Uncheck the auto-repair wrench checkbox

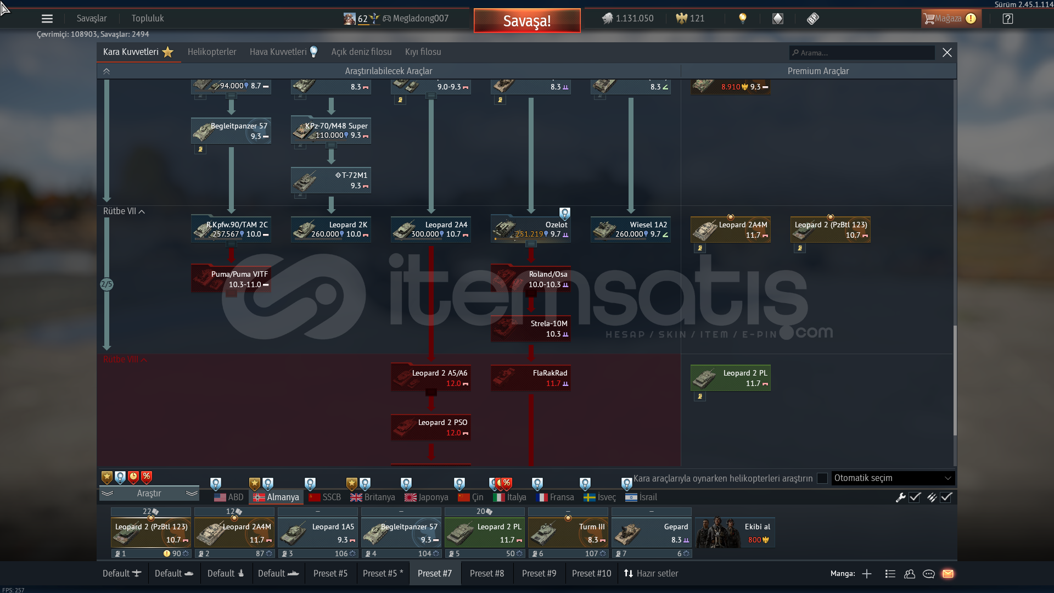coord(915,497)
